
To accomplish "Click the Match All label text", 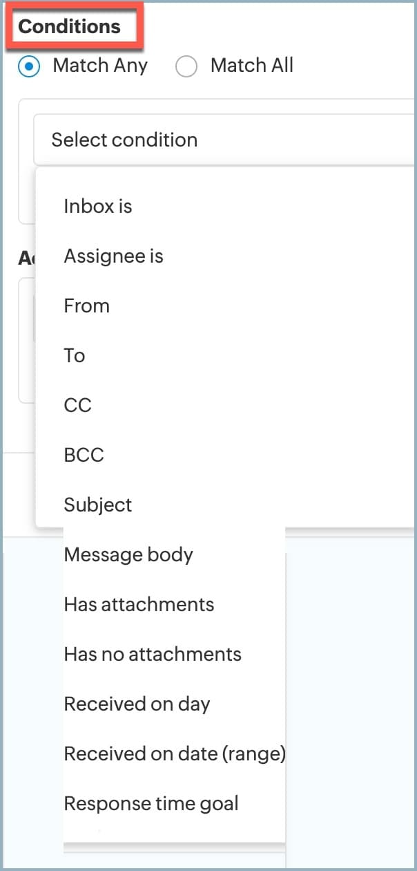I will pos(251,66).
